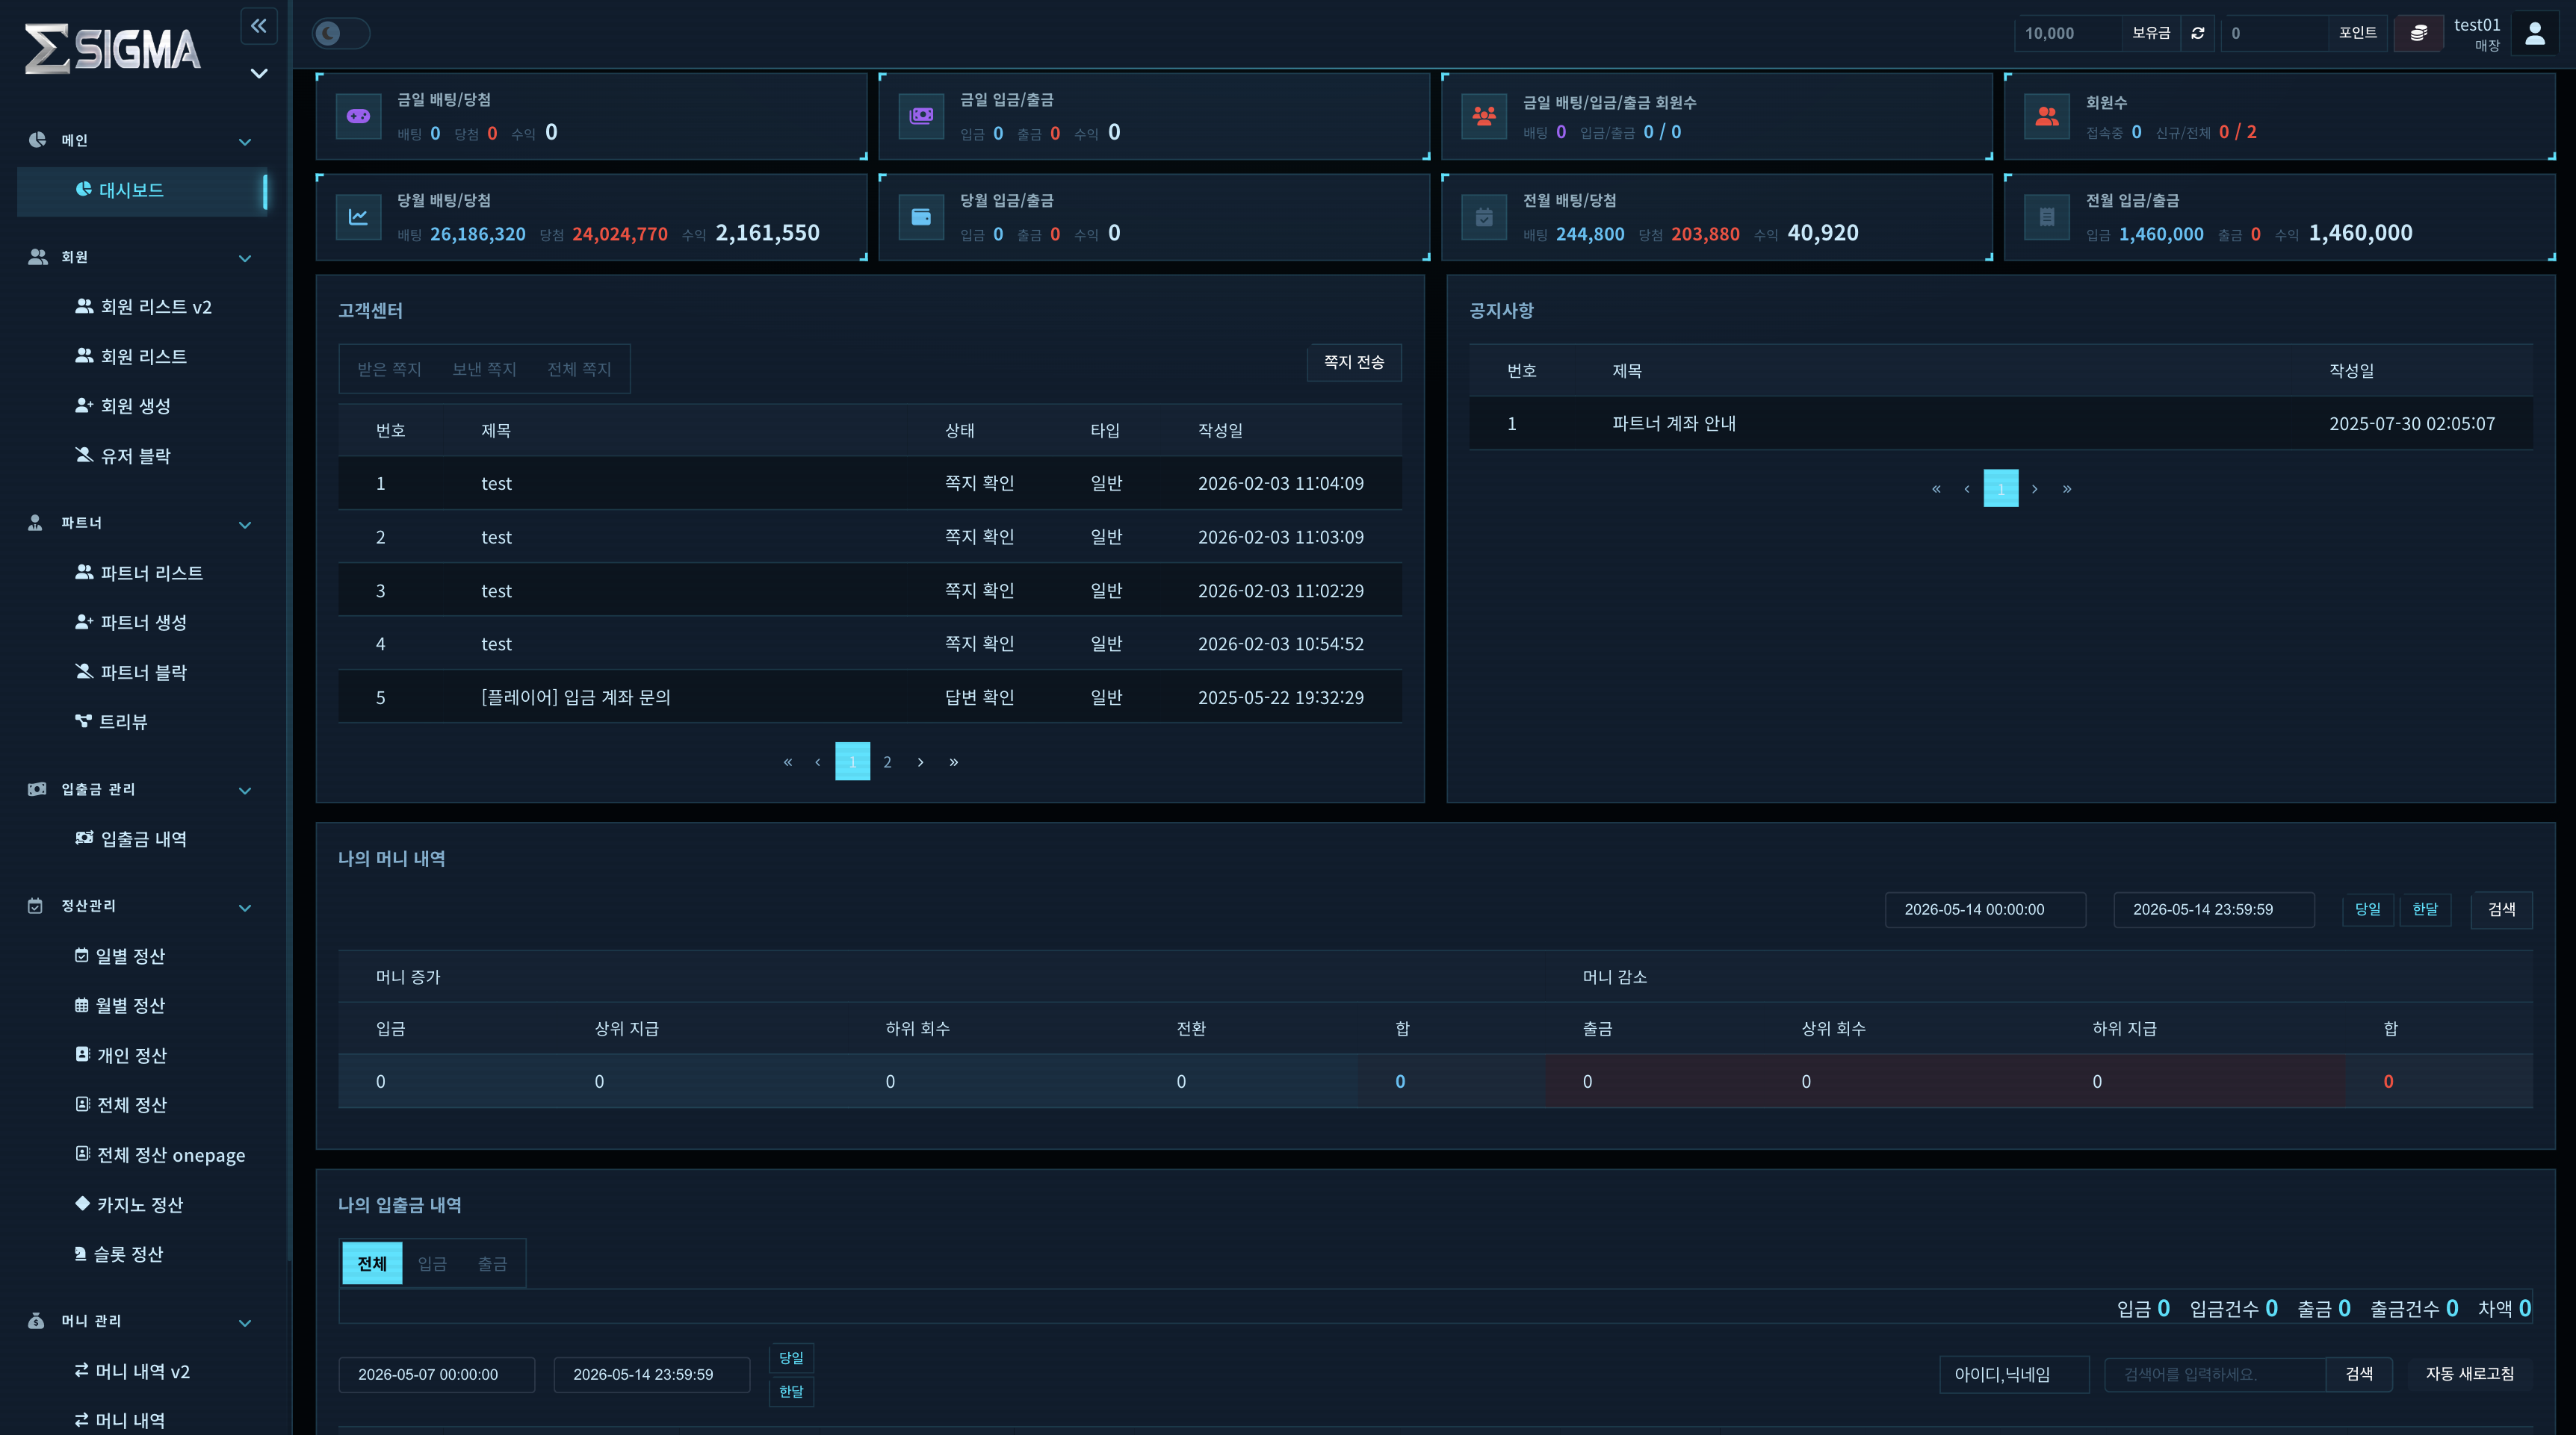Open the user profile avatar icon
This screenshot has width=2576, height=1435.
(x=2535, y=33)
